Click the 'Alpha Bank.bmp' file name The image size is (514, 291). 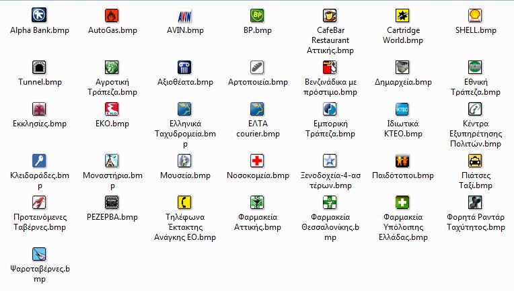(40, 30)
